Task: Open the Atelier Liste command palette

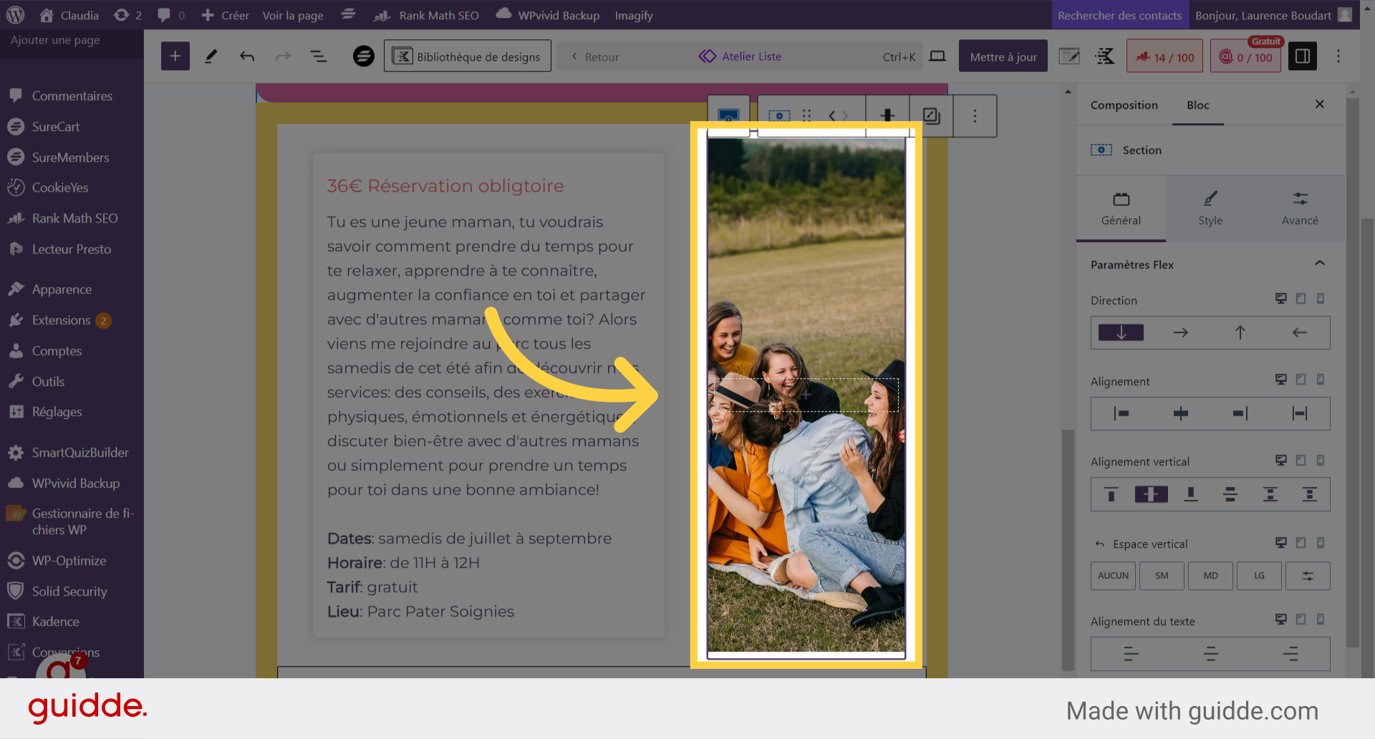Action: pyautogui.click(x=740, y=57)
